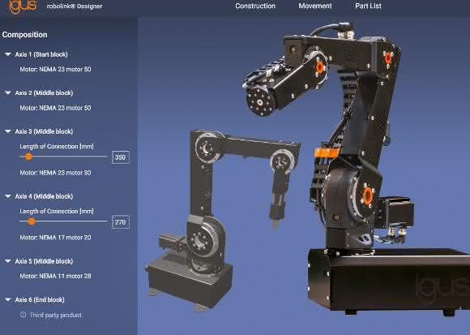Select text Motor: NEMA 23 motor 30
The height and width of the screenshot is (335, 470).
[55, 173]
